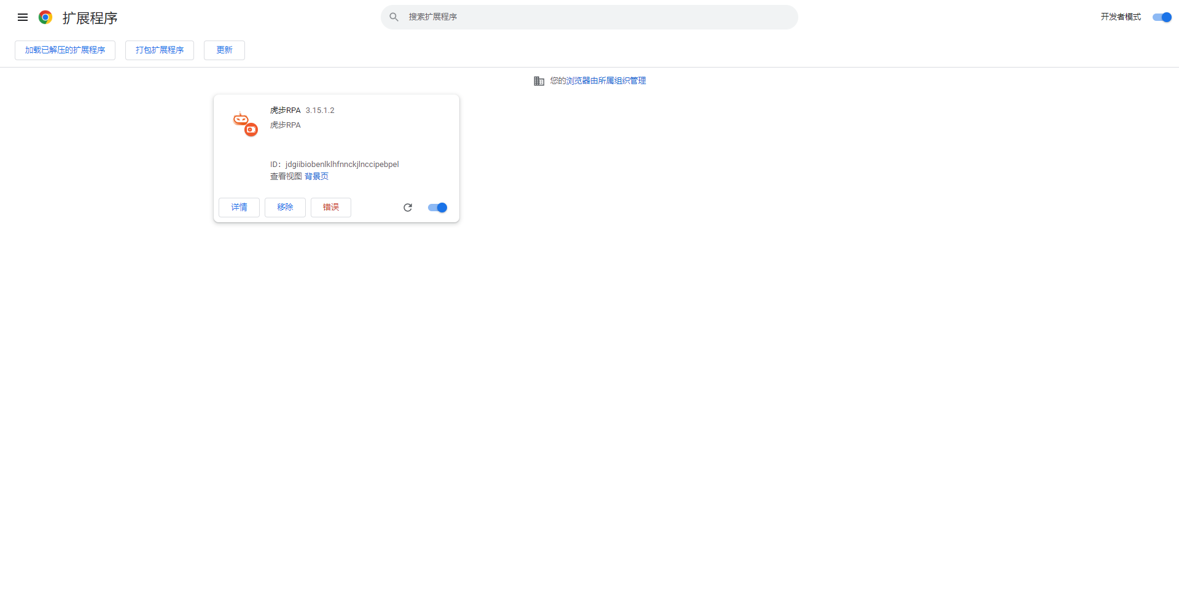
Task: Click the organization building icon
Action: (x=539, y=81)
